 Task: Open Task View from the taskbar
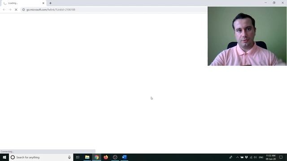coord(78,157)
